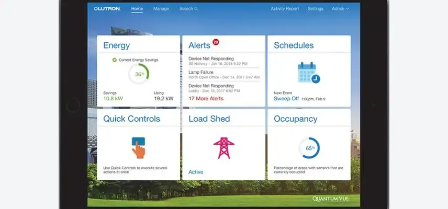This screenshot has width=448, height=209.
Task: Click the Quick Controls hand-tap icon
Action: [x=138, y=146]
